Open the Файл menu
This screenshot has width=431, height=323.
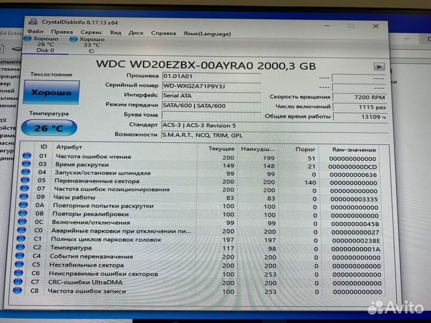click(35, 31)
